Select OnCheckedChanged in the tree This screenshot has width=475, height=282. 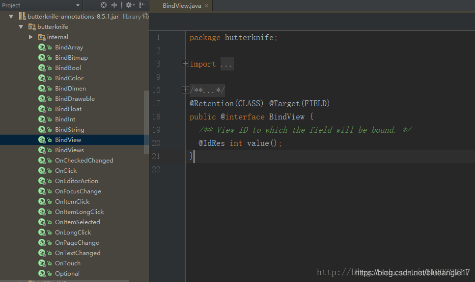[84, 160]
